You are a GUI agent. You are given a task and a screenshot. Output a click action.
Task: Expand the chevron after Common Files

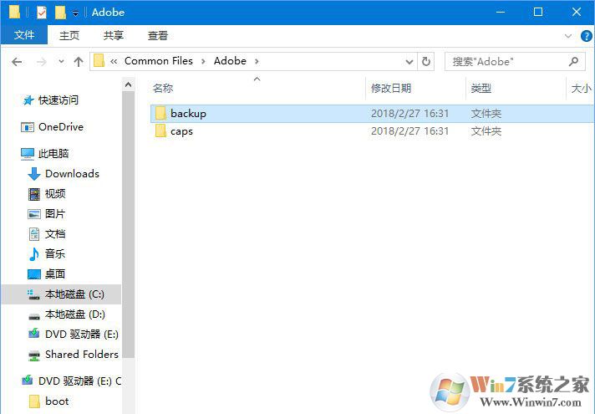(x=203, y=61)
